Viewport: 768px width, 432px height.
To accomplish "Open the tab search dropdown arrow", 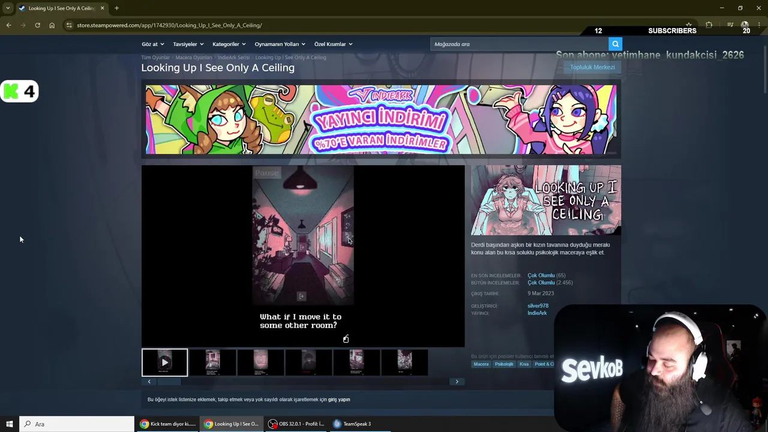I will pos(8,8).
